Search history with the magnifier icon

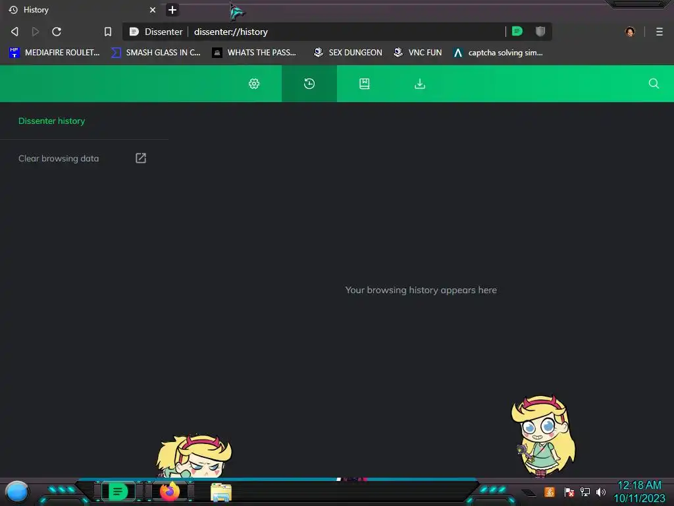coord(654,84)
